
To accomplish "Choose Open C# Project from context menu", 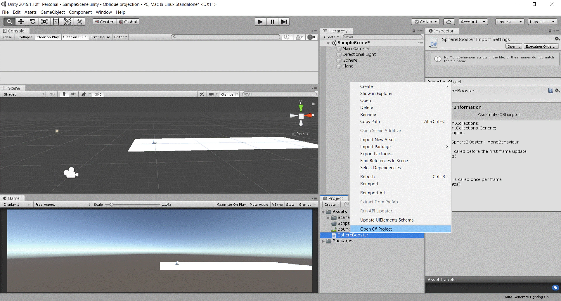I will (x=401, y=229).
